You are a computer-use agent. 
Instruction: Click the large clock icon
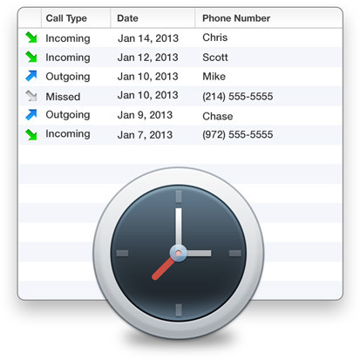pyautogui.click(x=179, y=253)
